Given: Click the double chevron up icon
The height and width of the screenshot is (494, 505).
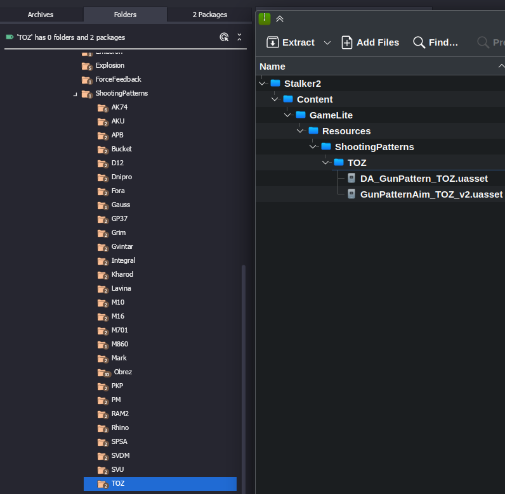Looking at the screenshot, I should pyautogui.click(x=280, y=19).
